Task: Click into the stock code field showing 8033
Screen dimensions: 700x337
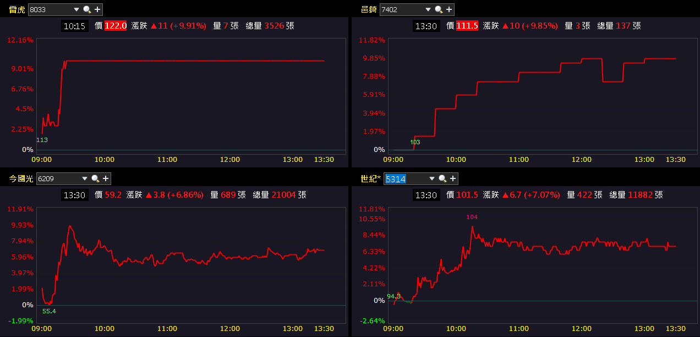Action: coord(50,9)
